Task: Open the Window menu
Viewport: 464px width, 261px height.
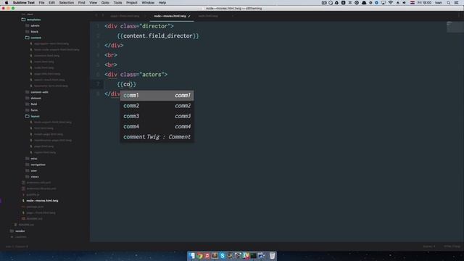Action: [x=148, y=3]
